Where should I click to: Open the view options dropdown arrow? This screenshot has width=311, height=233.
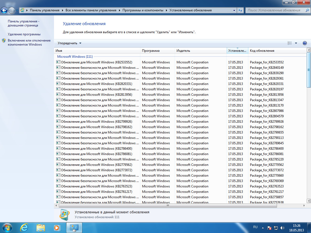point(296,43)
